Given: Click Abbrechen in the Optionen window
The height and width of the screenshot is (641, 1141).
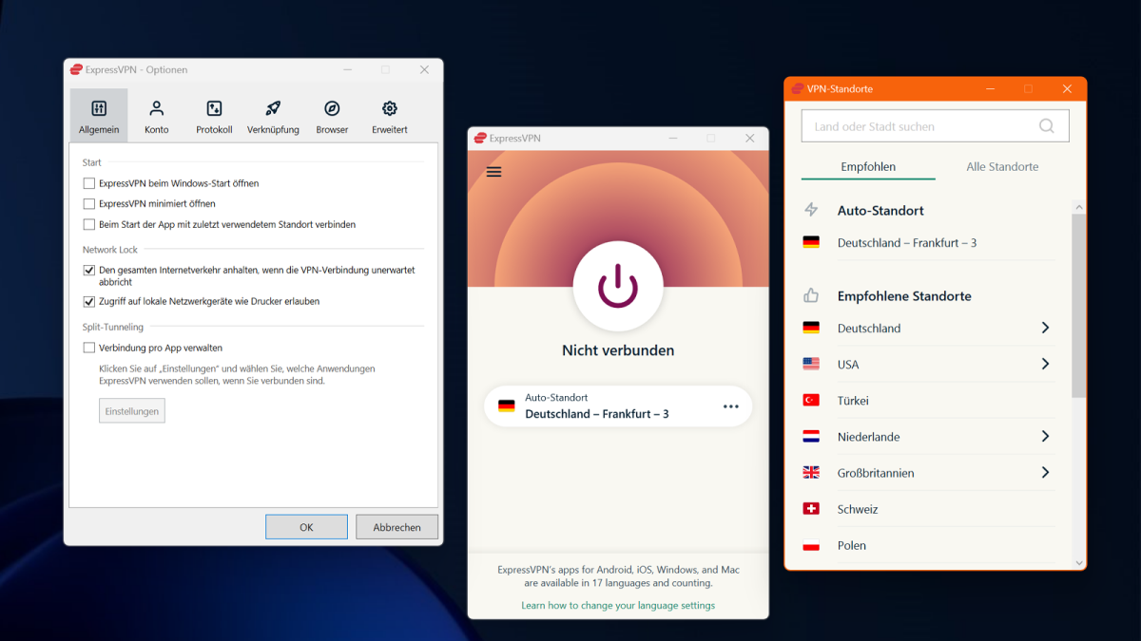Looking at the screenshot, I should click(x=396, y=527).
